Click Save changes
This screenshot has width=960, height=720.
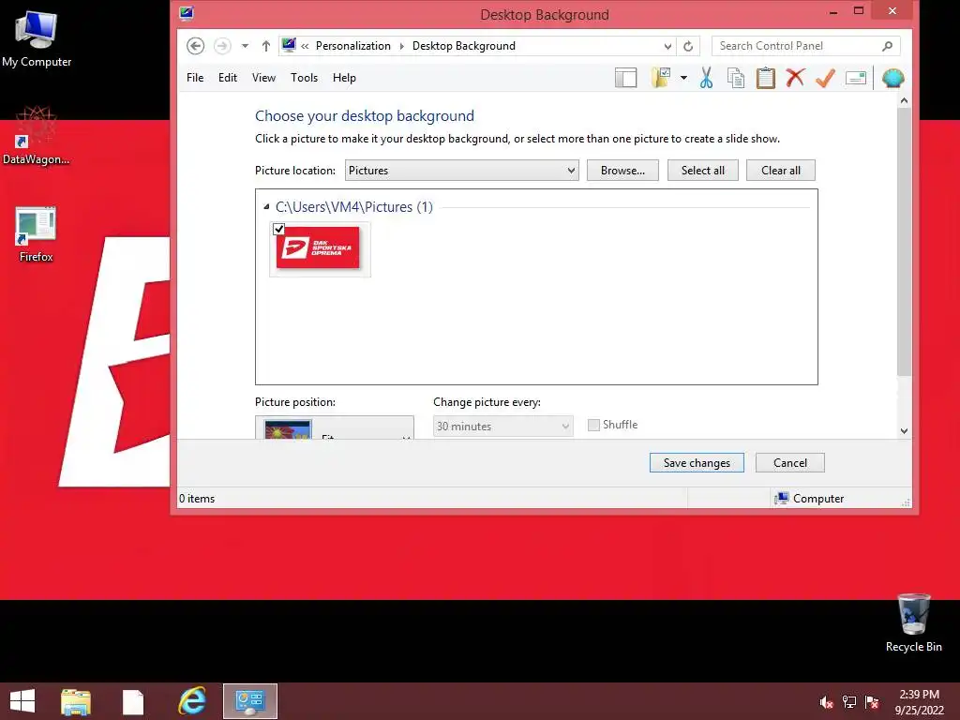pos(697,463)
